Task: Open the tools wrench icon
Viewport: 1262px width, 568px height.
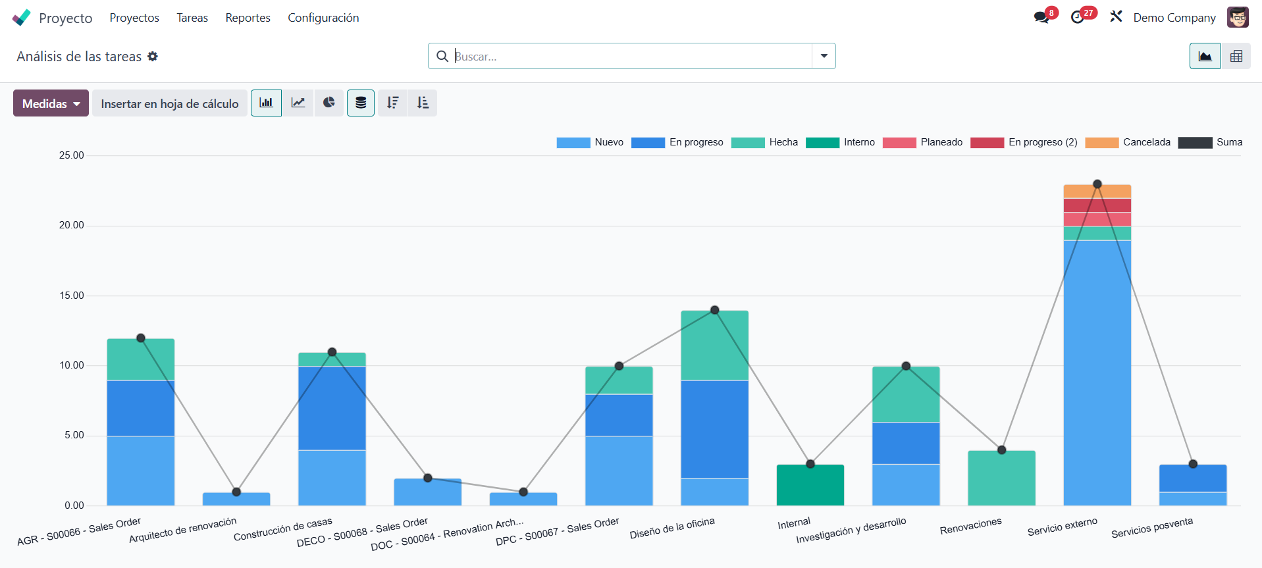Action: click(1116, 17)
